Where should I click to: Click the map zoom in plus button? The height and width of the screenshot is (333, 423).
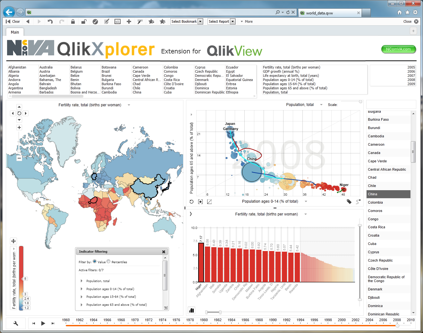click(19, 127)
